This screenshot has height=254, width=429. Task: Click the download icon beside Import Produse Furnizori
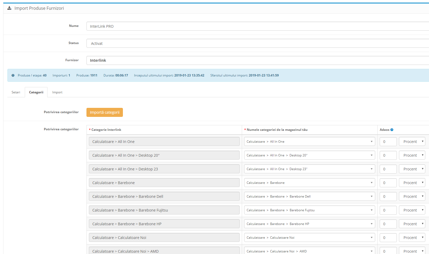(x=9, y=8)
